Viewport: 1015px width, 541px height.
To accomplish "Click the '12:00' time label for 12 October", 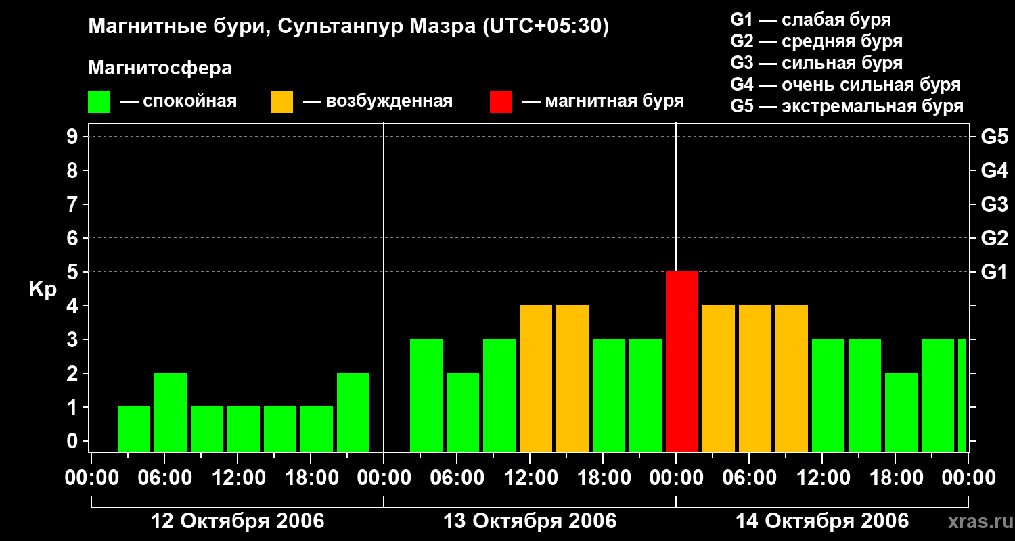I will 238,478.
